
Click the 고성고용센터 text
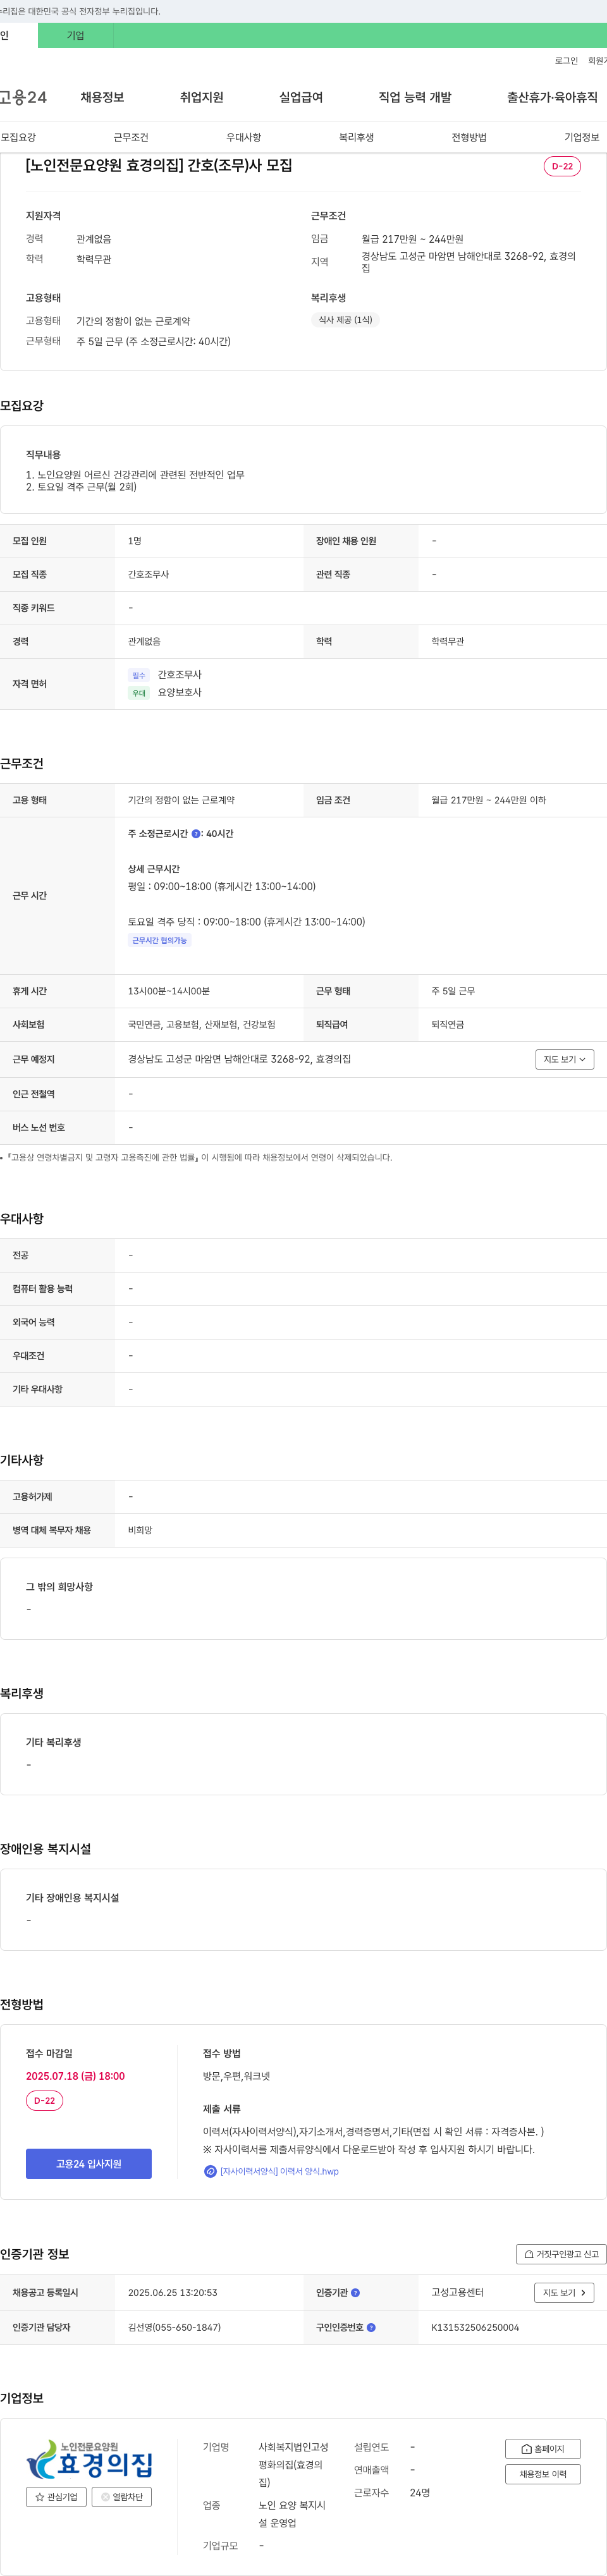(x=457, y=2292)
